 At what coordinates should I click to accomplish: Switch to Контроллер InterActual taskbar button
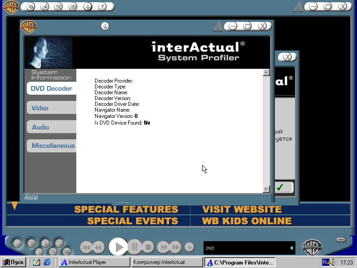[x=167, y=262]
